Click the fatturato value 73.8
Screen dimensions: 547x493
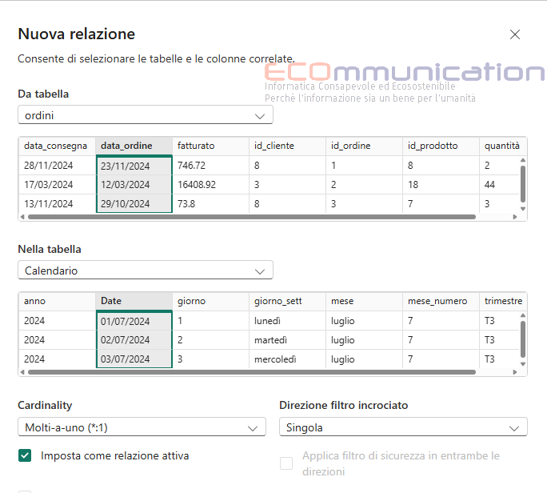point(210,203)
